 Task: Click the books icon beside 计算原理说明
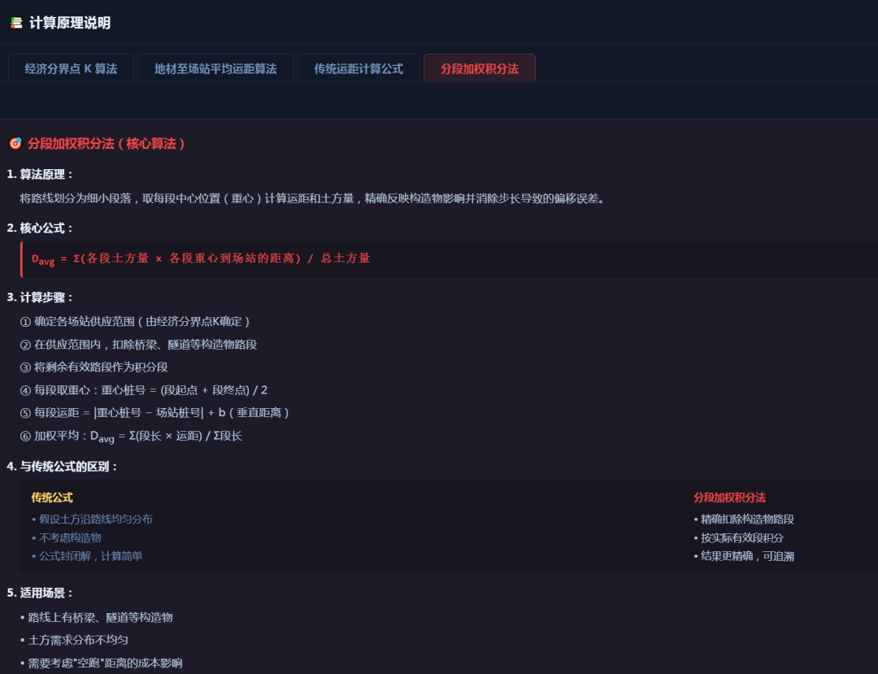[x=16, y=23]
